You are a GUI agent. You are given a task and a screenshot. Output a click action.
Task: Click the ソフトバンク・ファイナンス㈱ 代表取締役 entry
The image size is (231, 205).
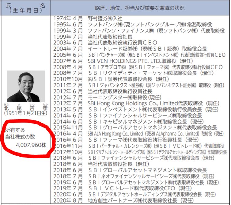[156, 31]
